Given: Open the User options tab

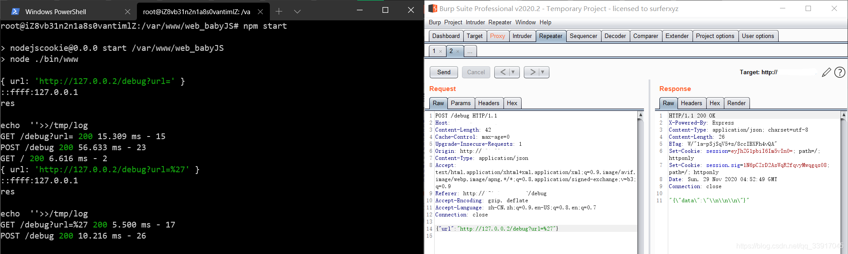Looking at the screenshot, I should pos(758,36).
